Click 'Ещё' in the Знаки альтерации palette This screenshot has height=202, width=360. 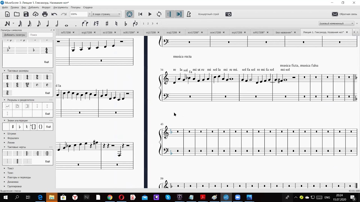(48, 127)
